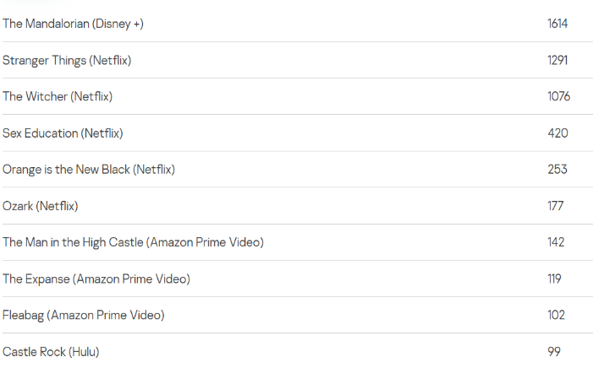Select the 119 value for The Expanse

coord(554,279)
